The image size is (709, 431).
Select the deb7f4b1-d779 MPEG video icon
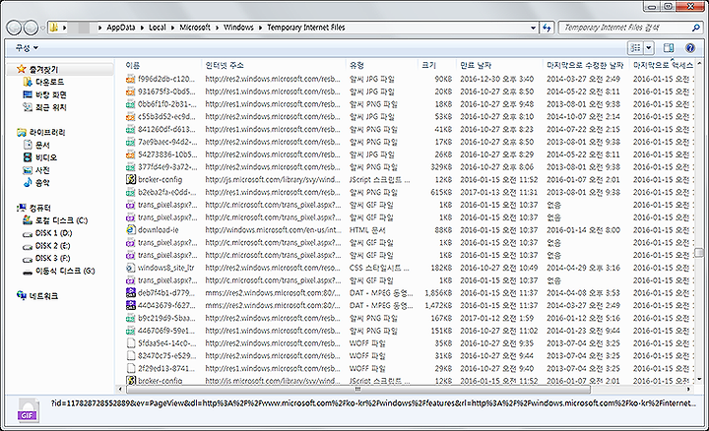pos(131,293)
